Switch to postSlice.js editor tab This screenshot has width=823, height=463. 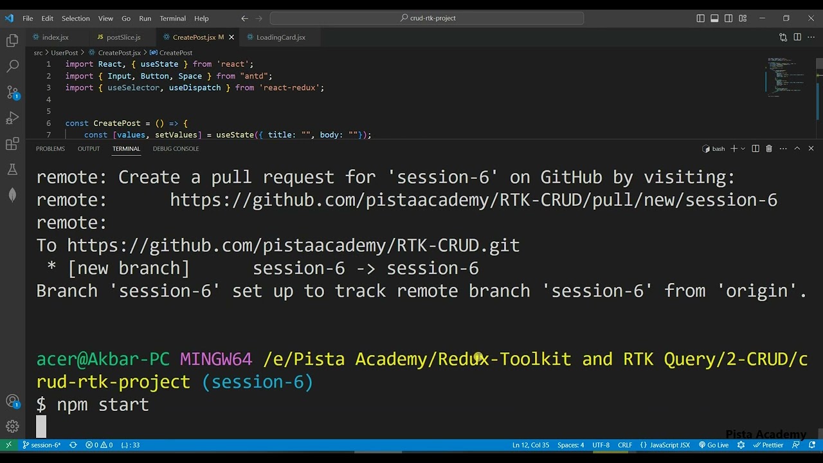pos(123,37)
